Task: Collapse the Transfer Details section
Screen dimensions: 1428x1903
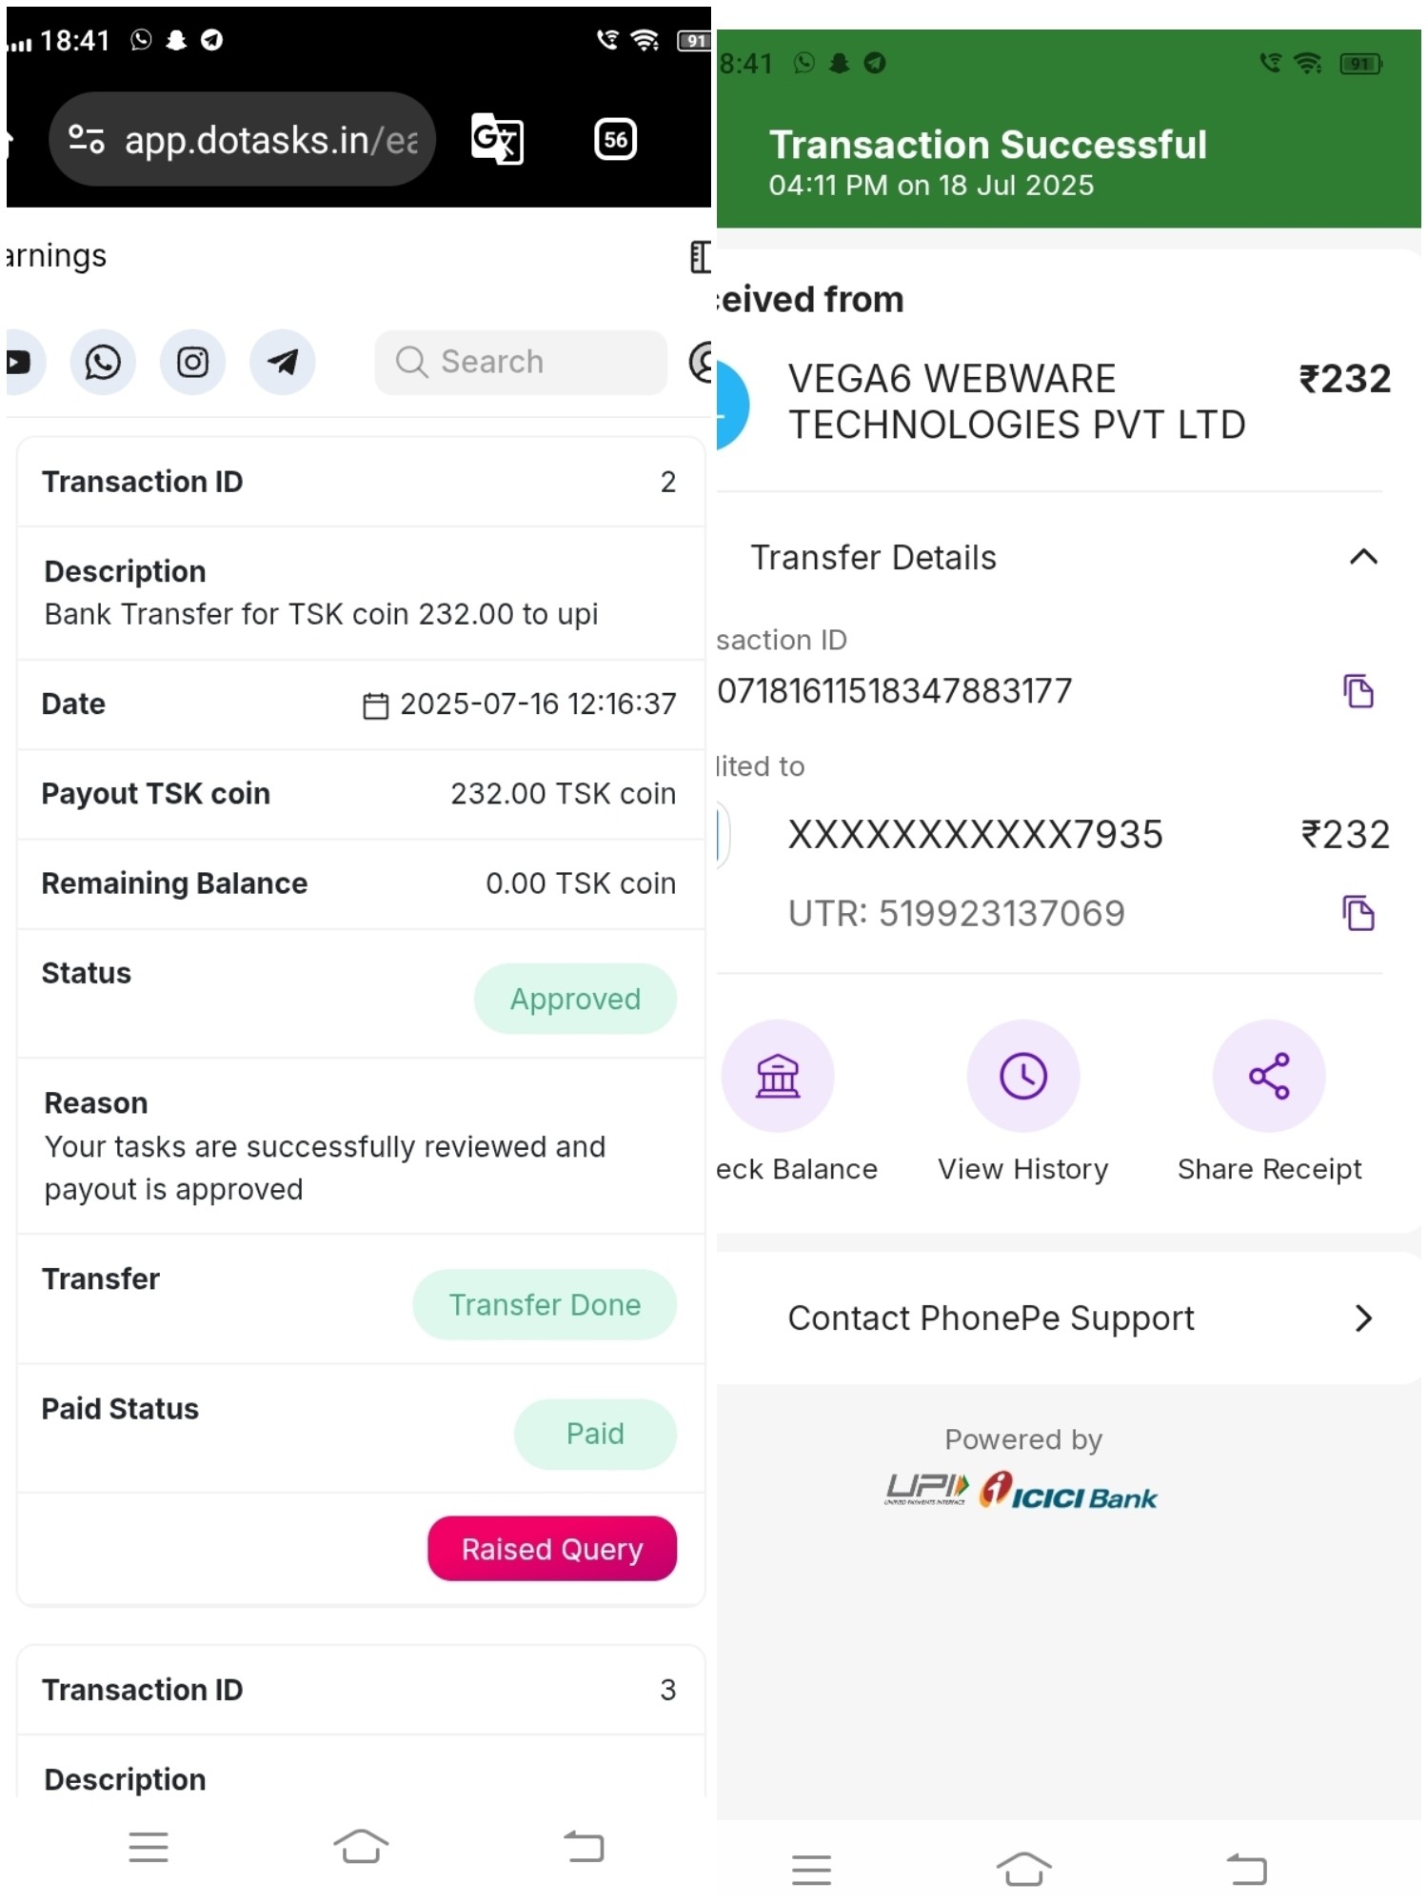Action: pos(1363,557)
